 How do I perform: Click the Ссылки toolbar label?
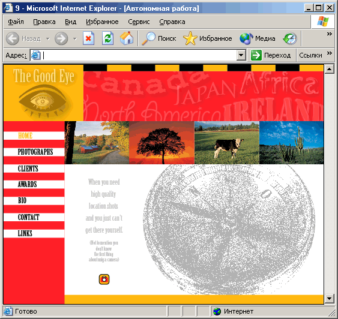[310, 55]
